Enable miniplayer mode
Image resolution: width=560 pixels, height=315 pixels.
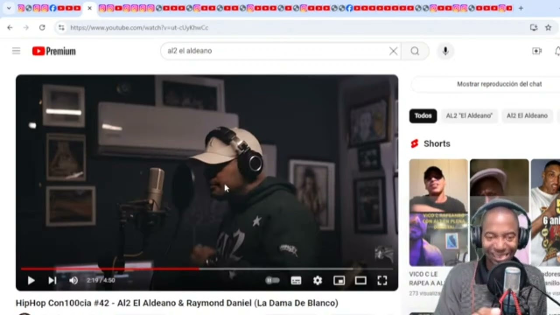pyautogui.click(x=339, y=280)
